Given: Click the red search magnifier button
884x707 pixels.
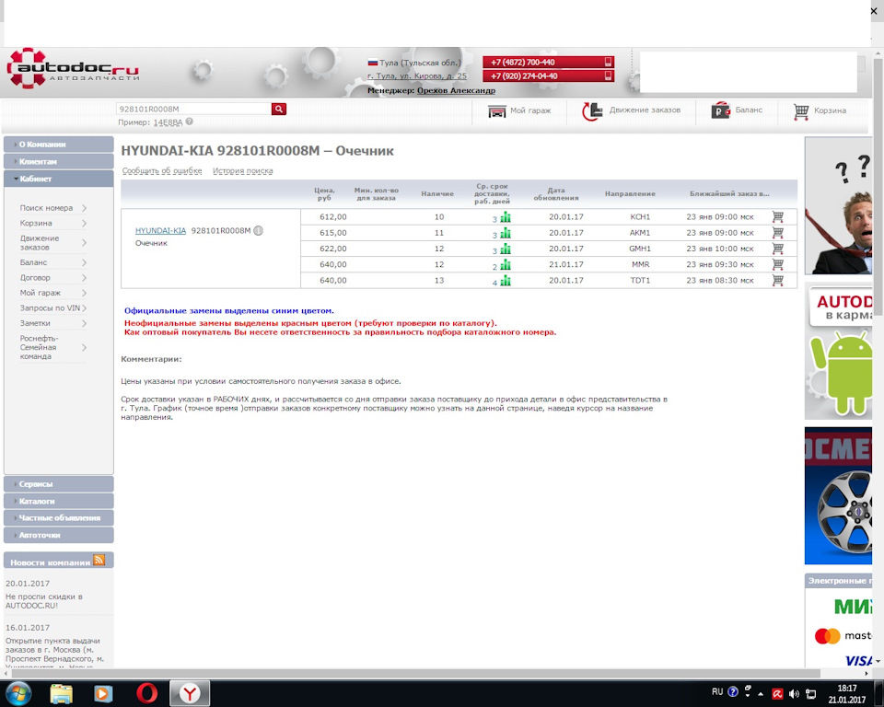Looking at the screenshot, I should pos(278,109).
